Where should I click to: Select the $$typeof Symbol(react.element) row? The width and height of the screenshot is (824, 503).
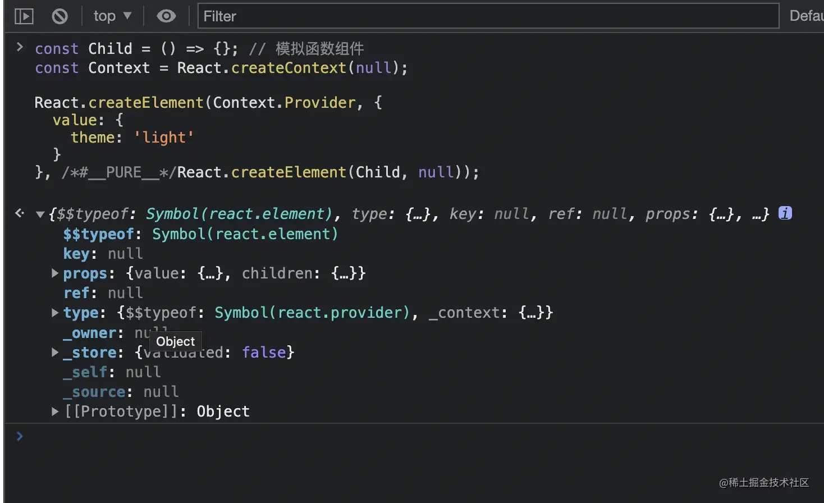[200, 234]
